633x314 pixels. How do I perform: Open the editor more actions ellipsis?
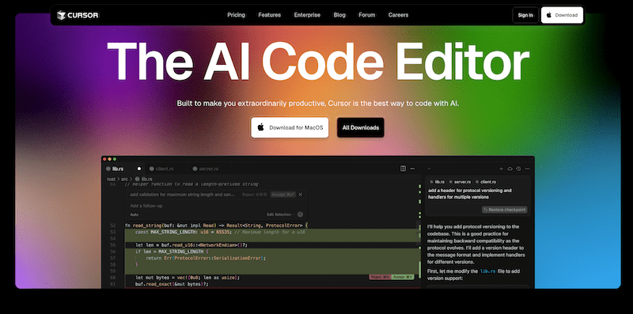click(412, 168)
